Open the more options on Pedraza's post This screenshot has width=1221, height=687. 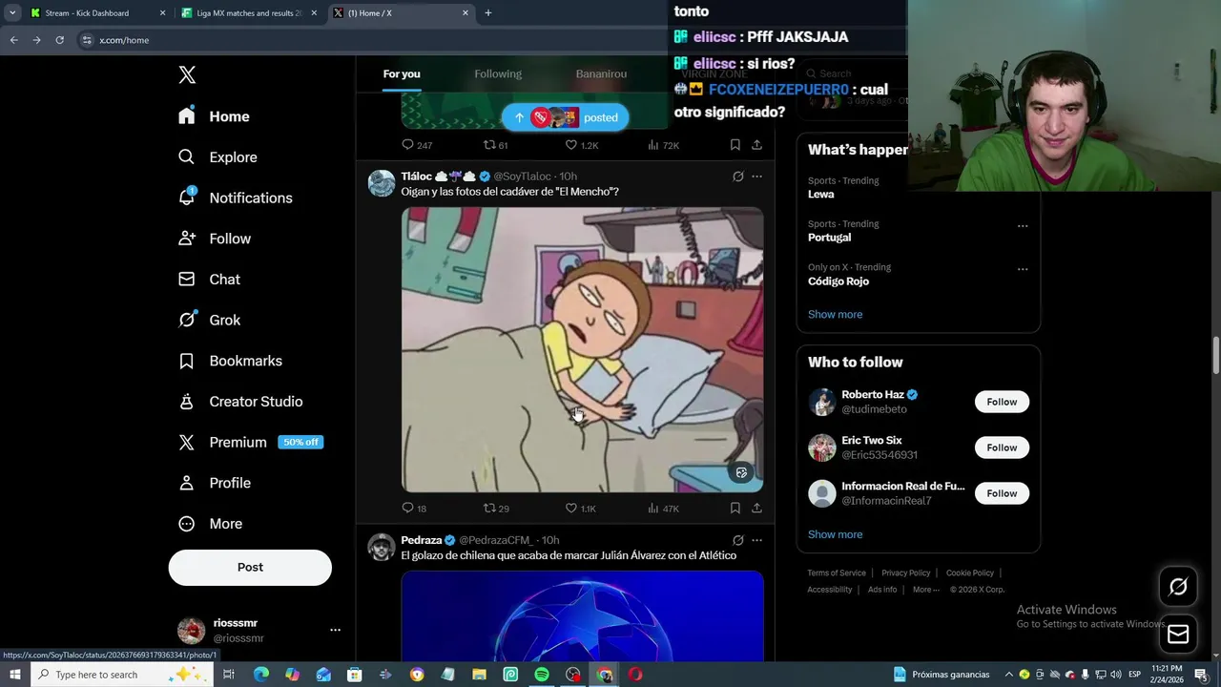click(756, 540)
